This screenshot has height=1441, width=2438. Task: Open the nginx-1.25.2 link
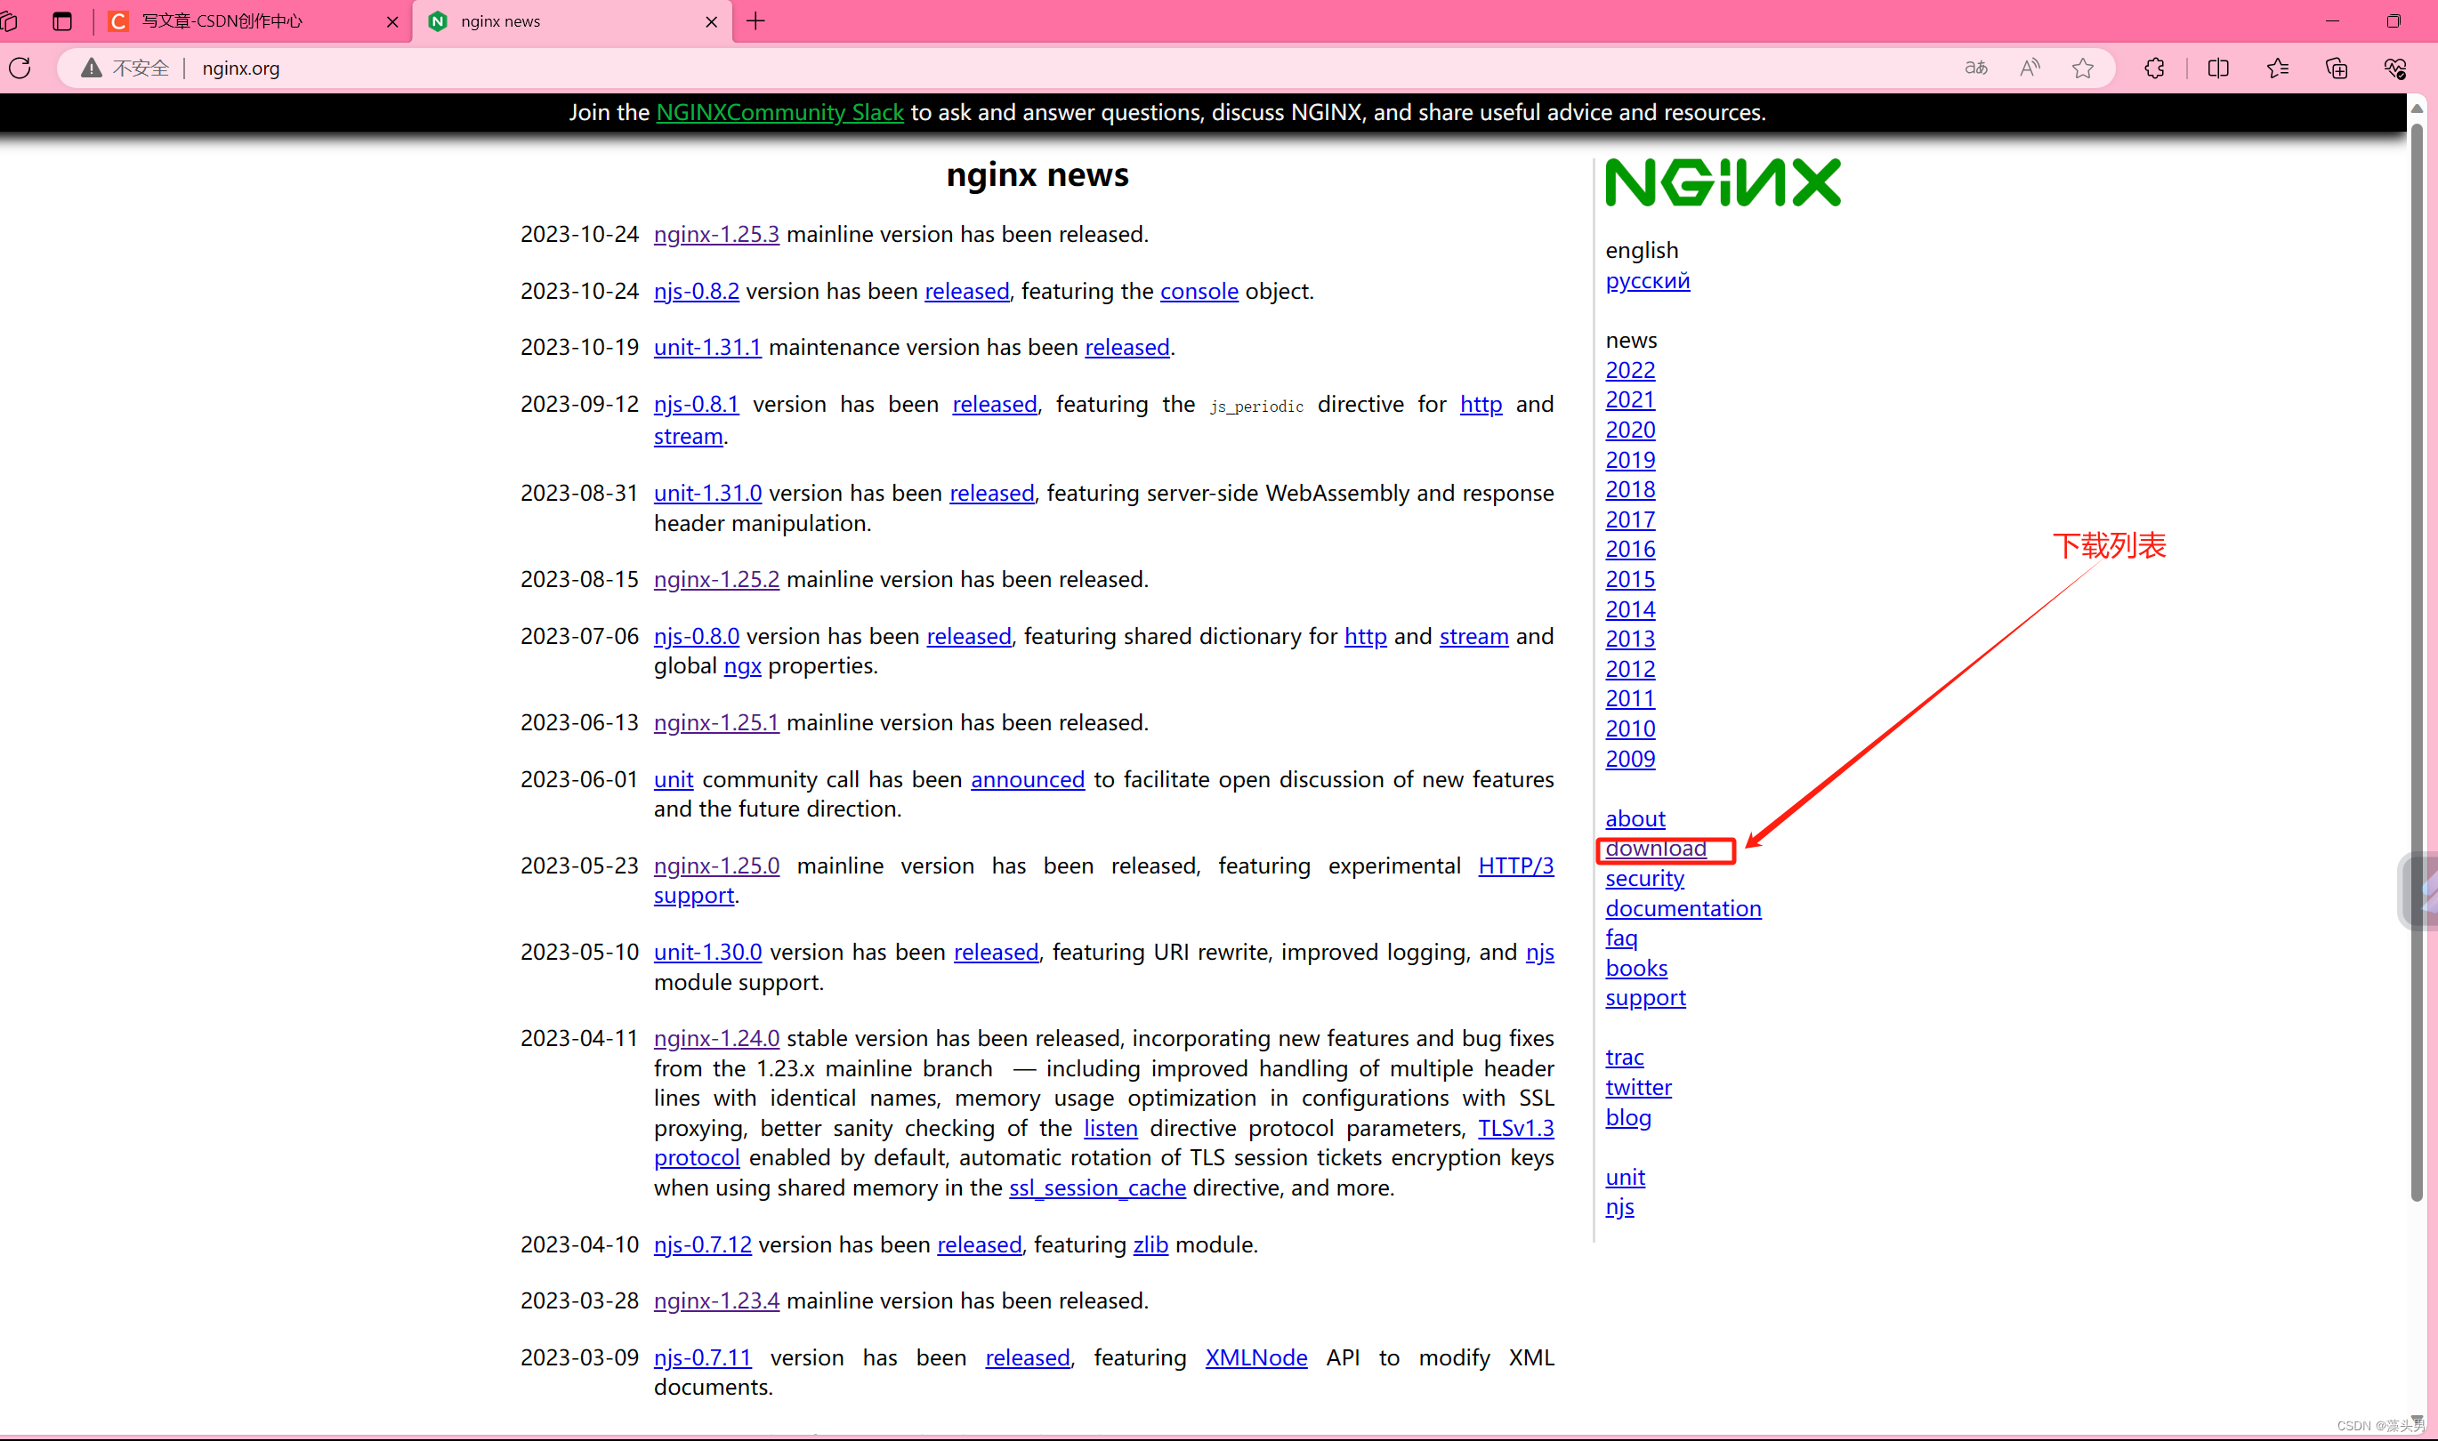point(716,580)
